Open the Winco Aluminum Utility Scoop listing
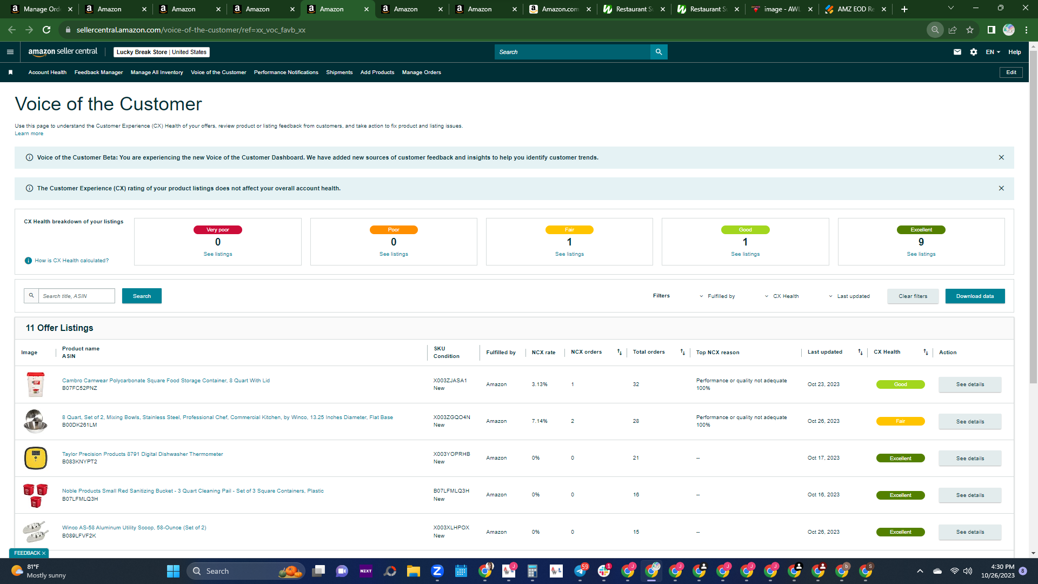Screen dimensions: 1038x584 coord(134,528)
